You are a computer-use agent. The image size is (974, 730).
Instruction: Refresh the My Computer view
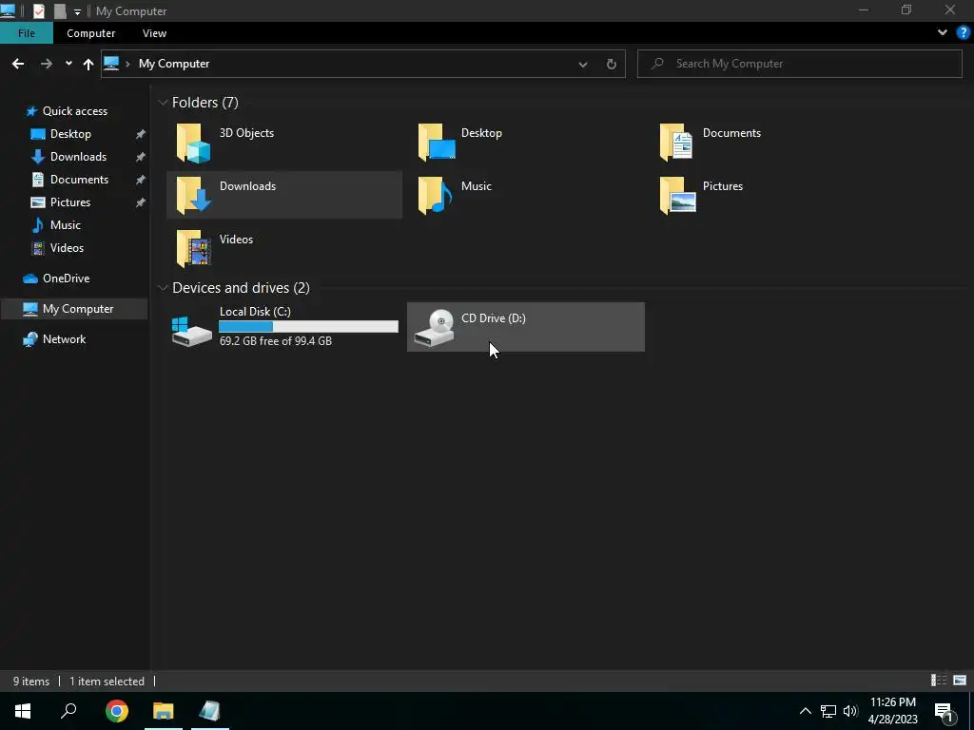(612, 64)
